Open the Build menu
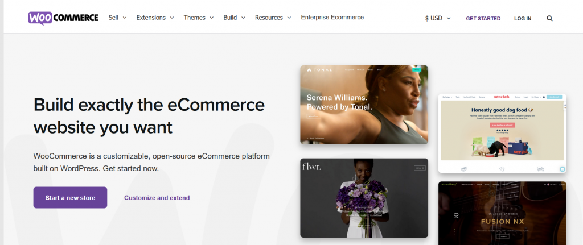This screenshot has width=583, height=245. (x=234, y=18)
